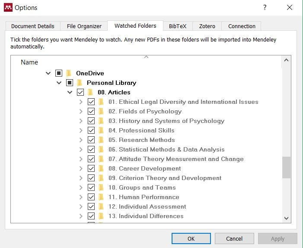Select the 04. Professional Skills row text
Screen dimensions: 303x248
141,130
